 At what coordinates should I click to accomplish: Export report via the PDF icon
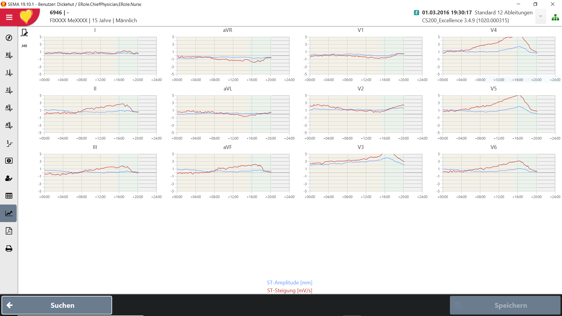[x=9, y=231]
